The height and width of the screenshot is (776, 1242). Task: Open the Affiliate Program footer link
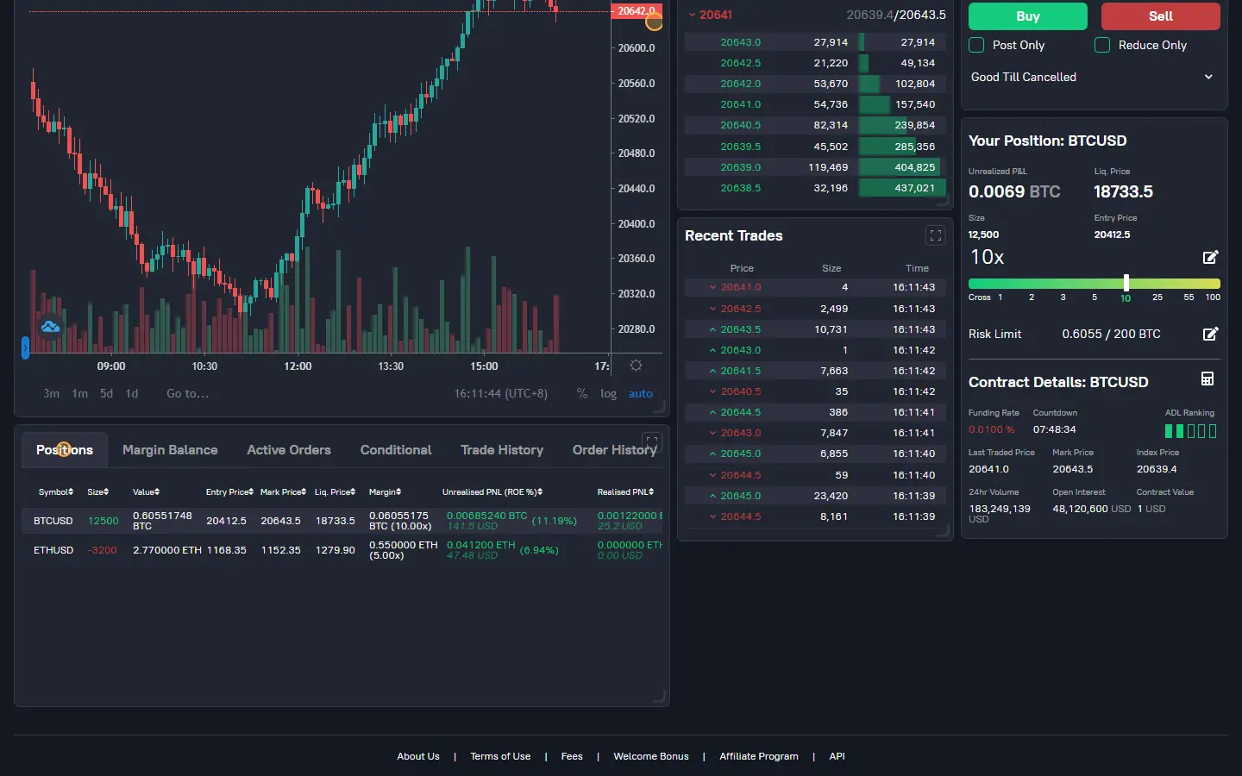click(x=759, y=756)
